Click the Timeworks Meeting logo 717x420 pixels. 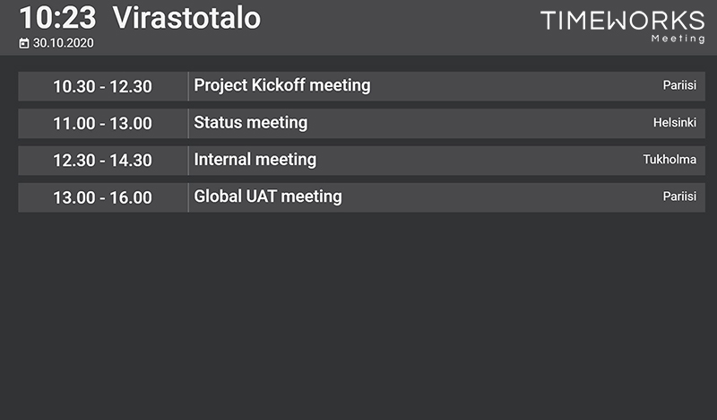(623, 27)
